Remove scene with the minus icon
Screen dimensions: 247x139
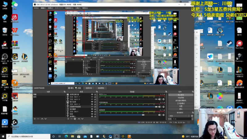pos(38,119)
